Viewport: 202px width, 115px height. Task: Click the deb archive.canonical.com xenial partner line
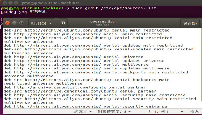pyautogui.click(x=74, y=88)
